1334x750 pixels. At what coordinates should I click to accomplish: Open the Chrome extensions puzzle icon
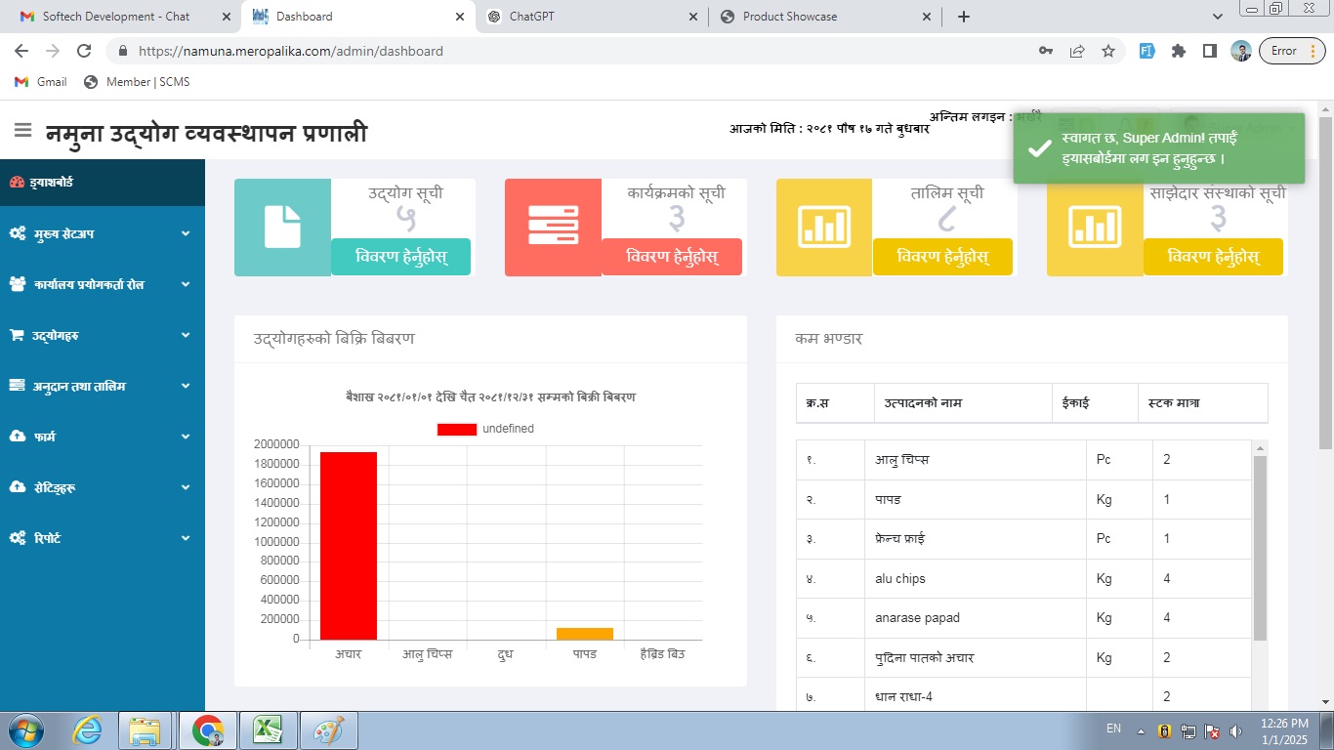pos(1179,51)
